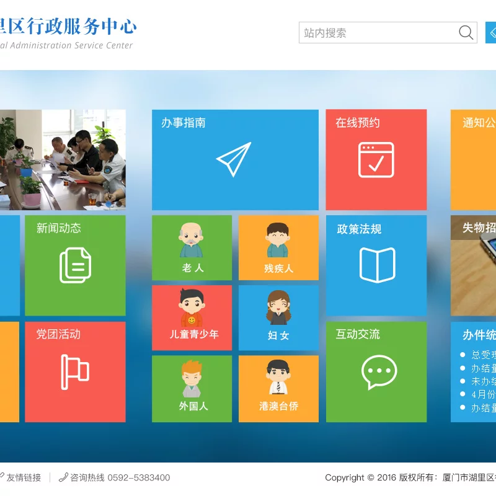Click the magnifier icon to search the site
This screenshot has height=496, width=496.
pyautogui.click(x=465, y=32)
